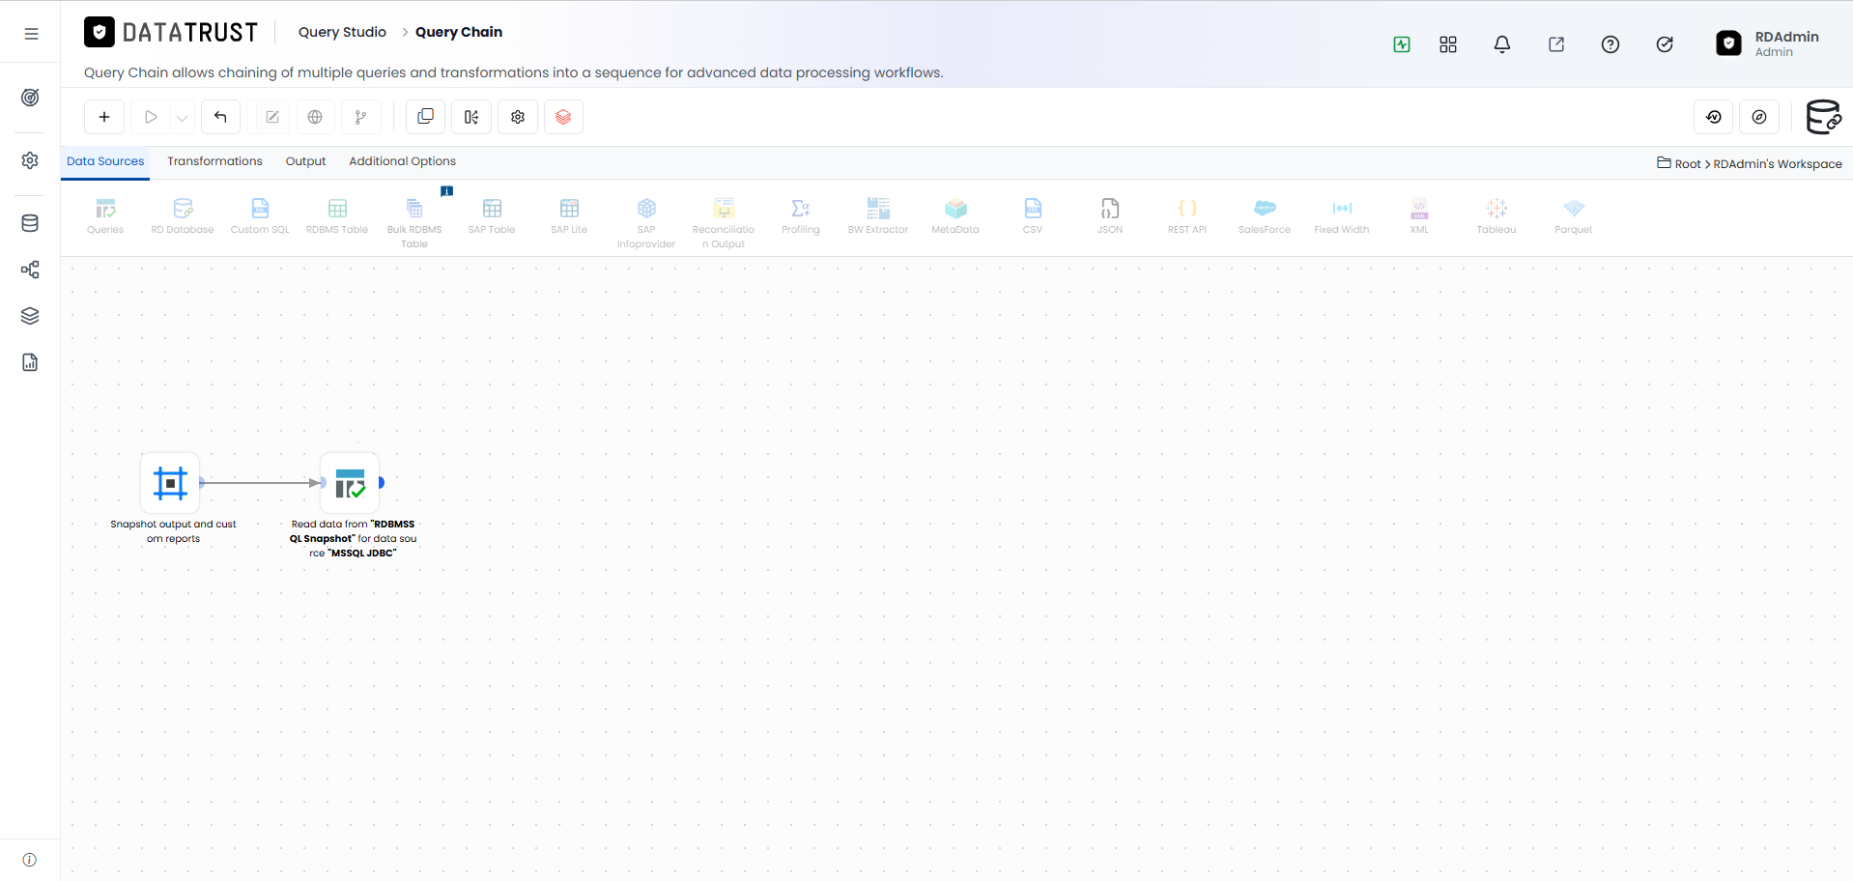
Task: Select the MetaData data source
Action: [955, 216]
